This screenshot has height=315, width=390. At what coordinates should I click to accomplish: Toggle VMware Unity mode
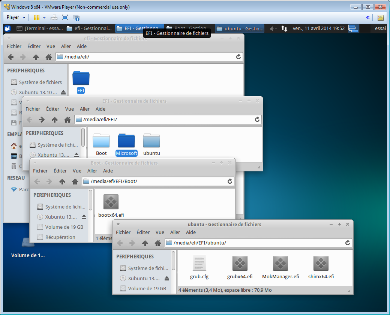76,18
